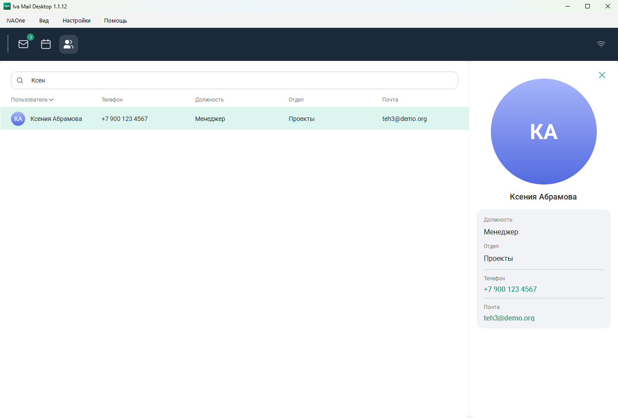Click the small KA avatar in list
This screenshot has width=618, height=418.
(x=18, y=119)
